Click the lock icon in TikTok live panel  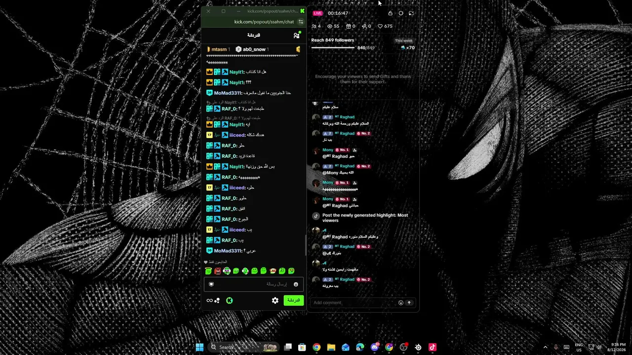click(x=390, y=13)
